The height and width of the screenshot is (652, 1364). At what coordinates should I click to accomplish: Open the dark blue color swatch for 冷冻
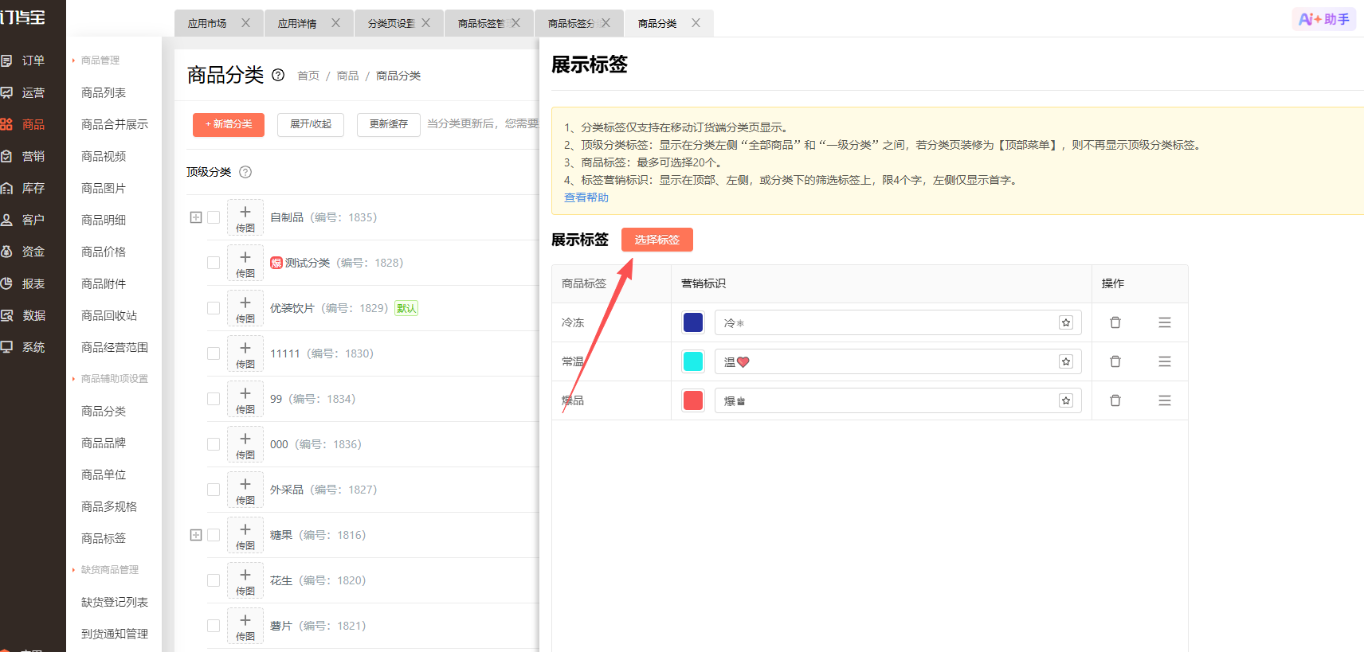tap(693, 322)
